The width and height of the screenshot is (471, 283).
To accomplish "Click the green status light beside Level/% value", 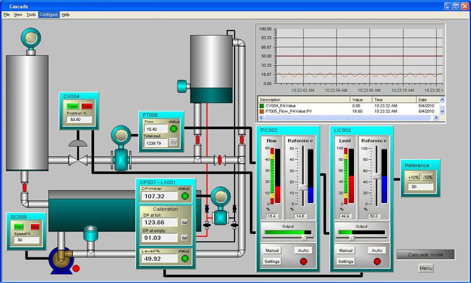I will [x=184, y=258].
